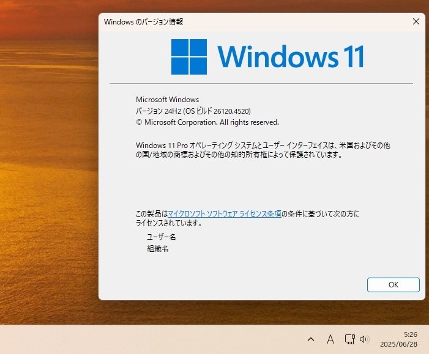The height and width of the screenshot is (354, 429).
Task: Click the Windows 11 Pro trademark paragraph
Action: pyautogui.click(x=263, y=150)
